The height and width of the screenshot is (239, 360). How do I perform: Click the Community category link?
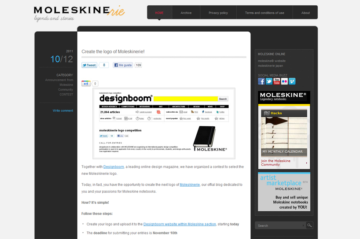(x=66, y=90)
